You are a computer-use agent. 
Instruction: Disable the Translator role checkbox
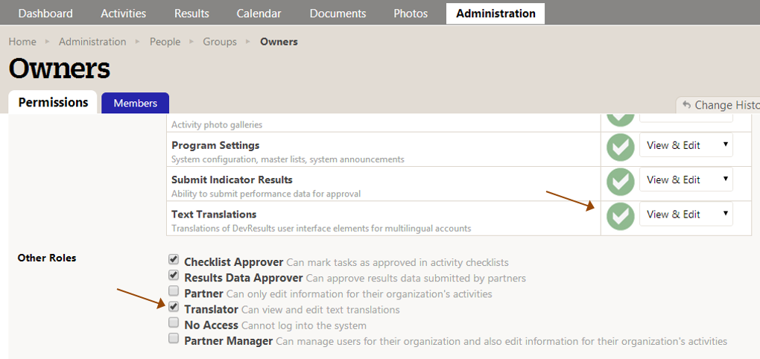(x=174, y=307)
